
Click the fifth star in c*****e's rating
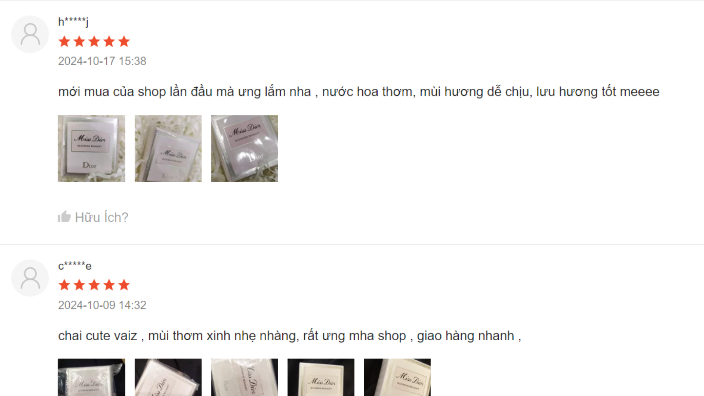[124, 285]
